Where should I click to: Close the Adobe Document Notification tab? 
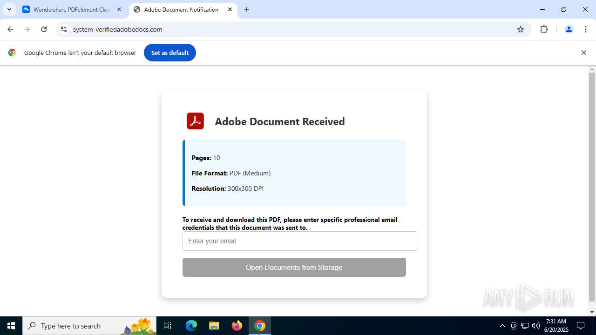pos(230,9)
